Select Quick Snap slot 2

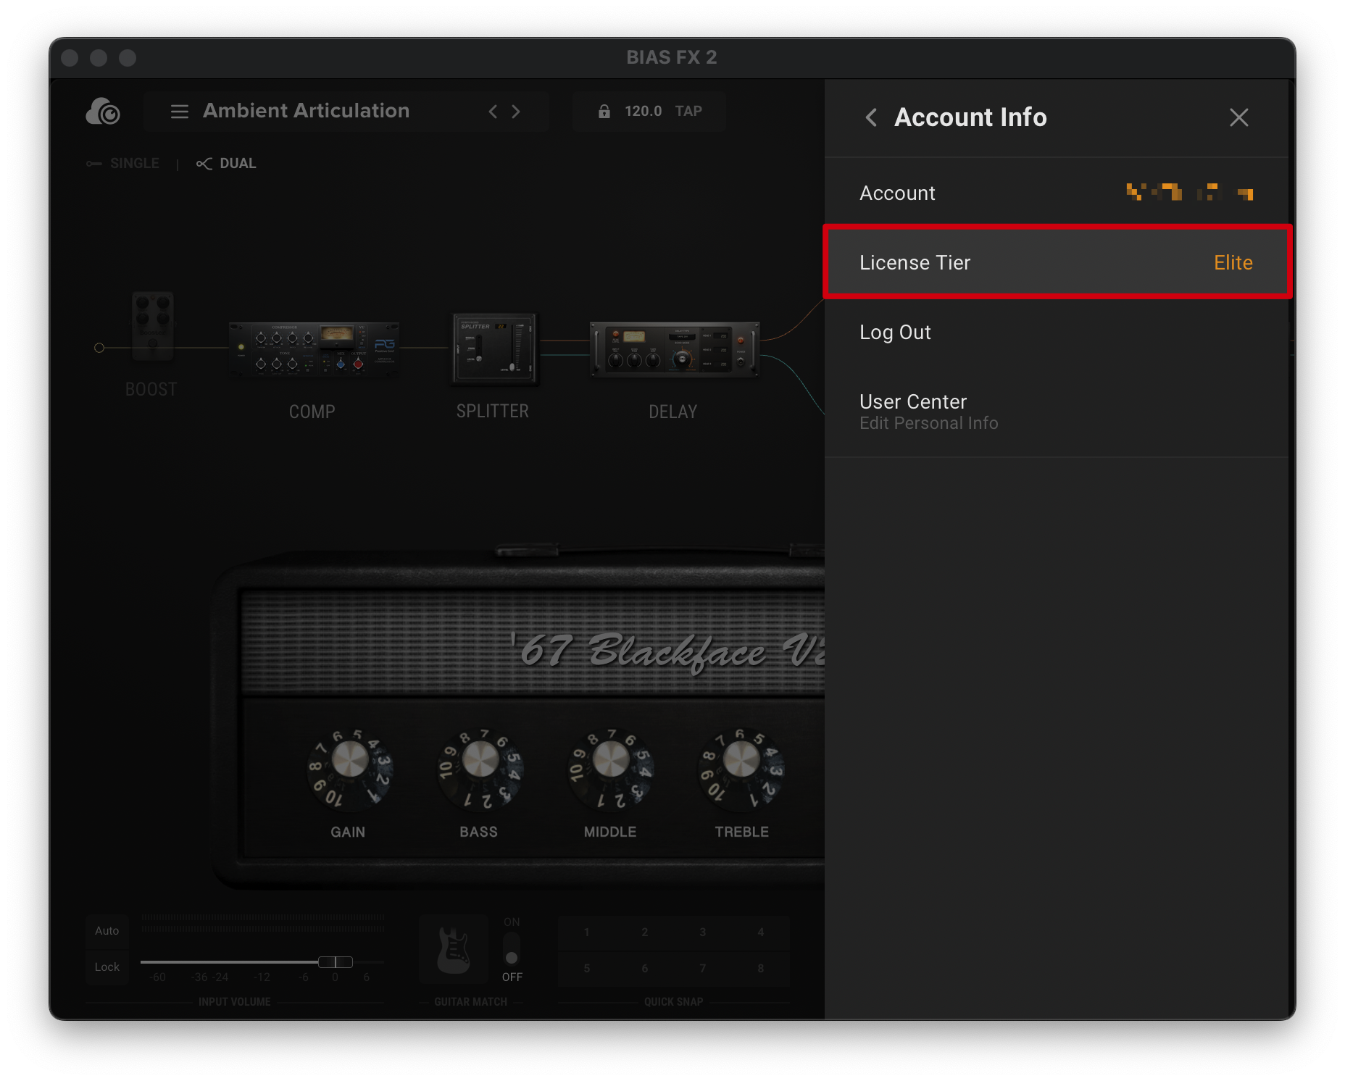[x=645, y=932]
